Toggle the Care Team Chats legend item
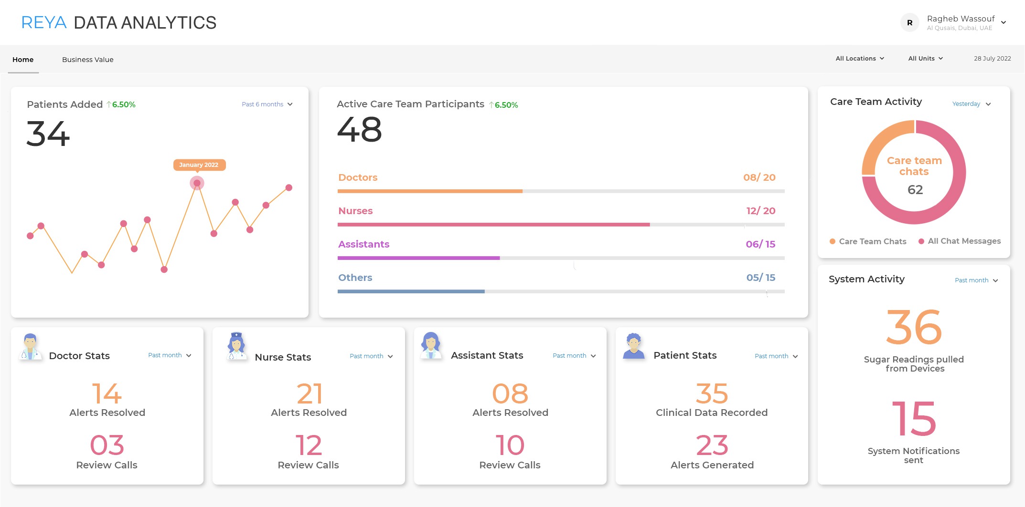Image resolution: width=1025 pixels, height=507 pixels. coord(868,241)
